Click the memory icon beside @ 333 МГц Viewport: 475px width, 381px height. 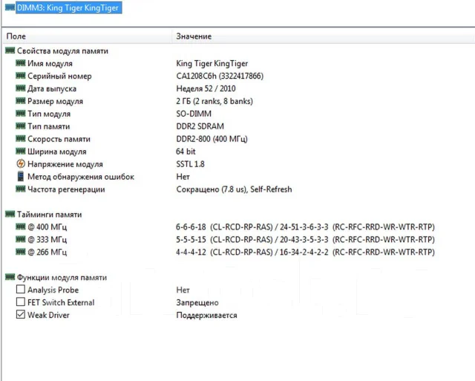pyautogui.click(x=20, y=239)
